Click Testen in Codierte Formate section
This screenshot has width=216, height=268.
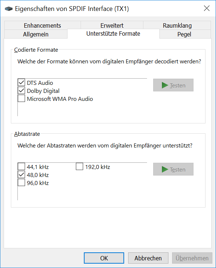(173, 85)
